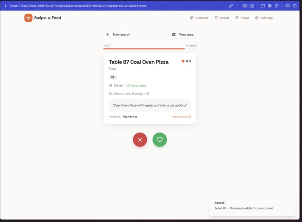This screenshot has width=302, height=222.
Task: Click the TripAdvisor source name
Action: coord(130,117)
